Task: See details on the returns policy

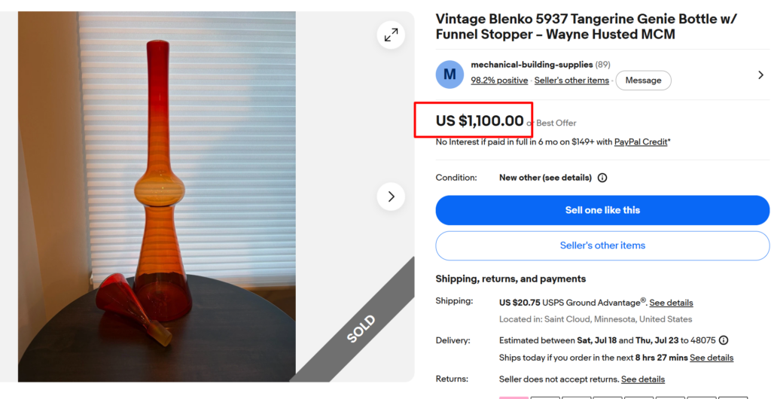Action: [643, 379]
